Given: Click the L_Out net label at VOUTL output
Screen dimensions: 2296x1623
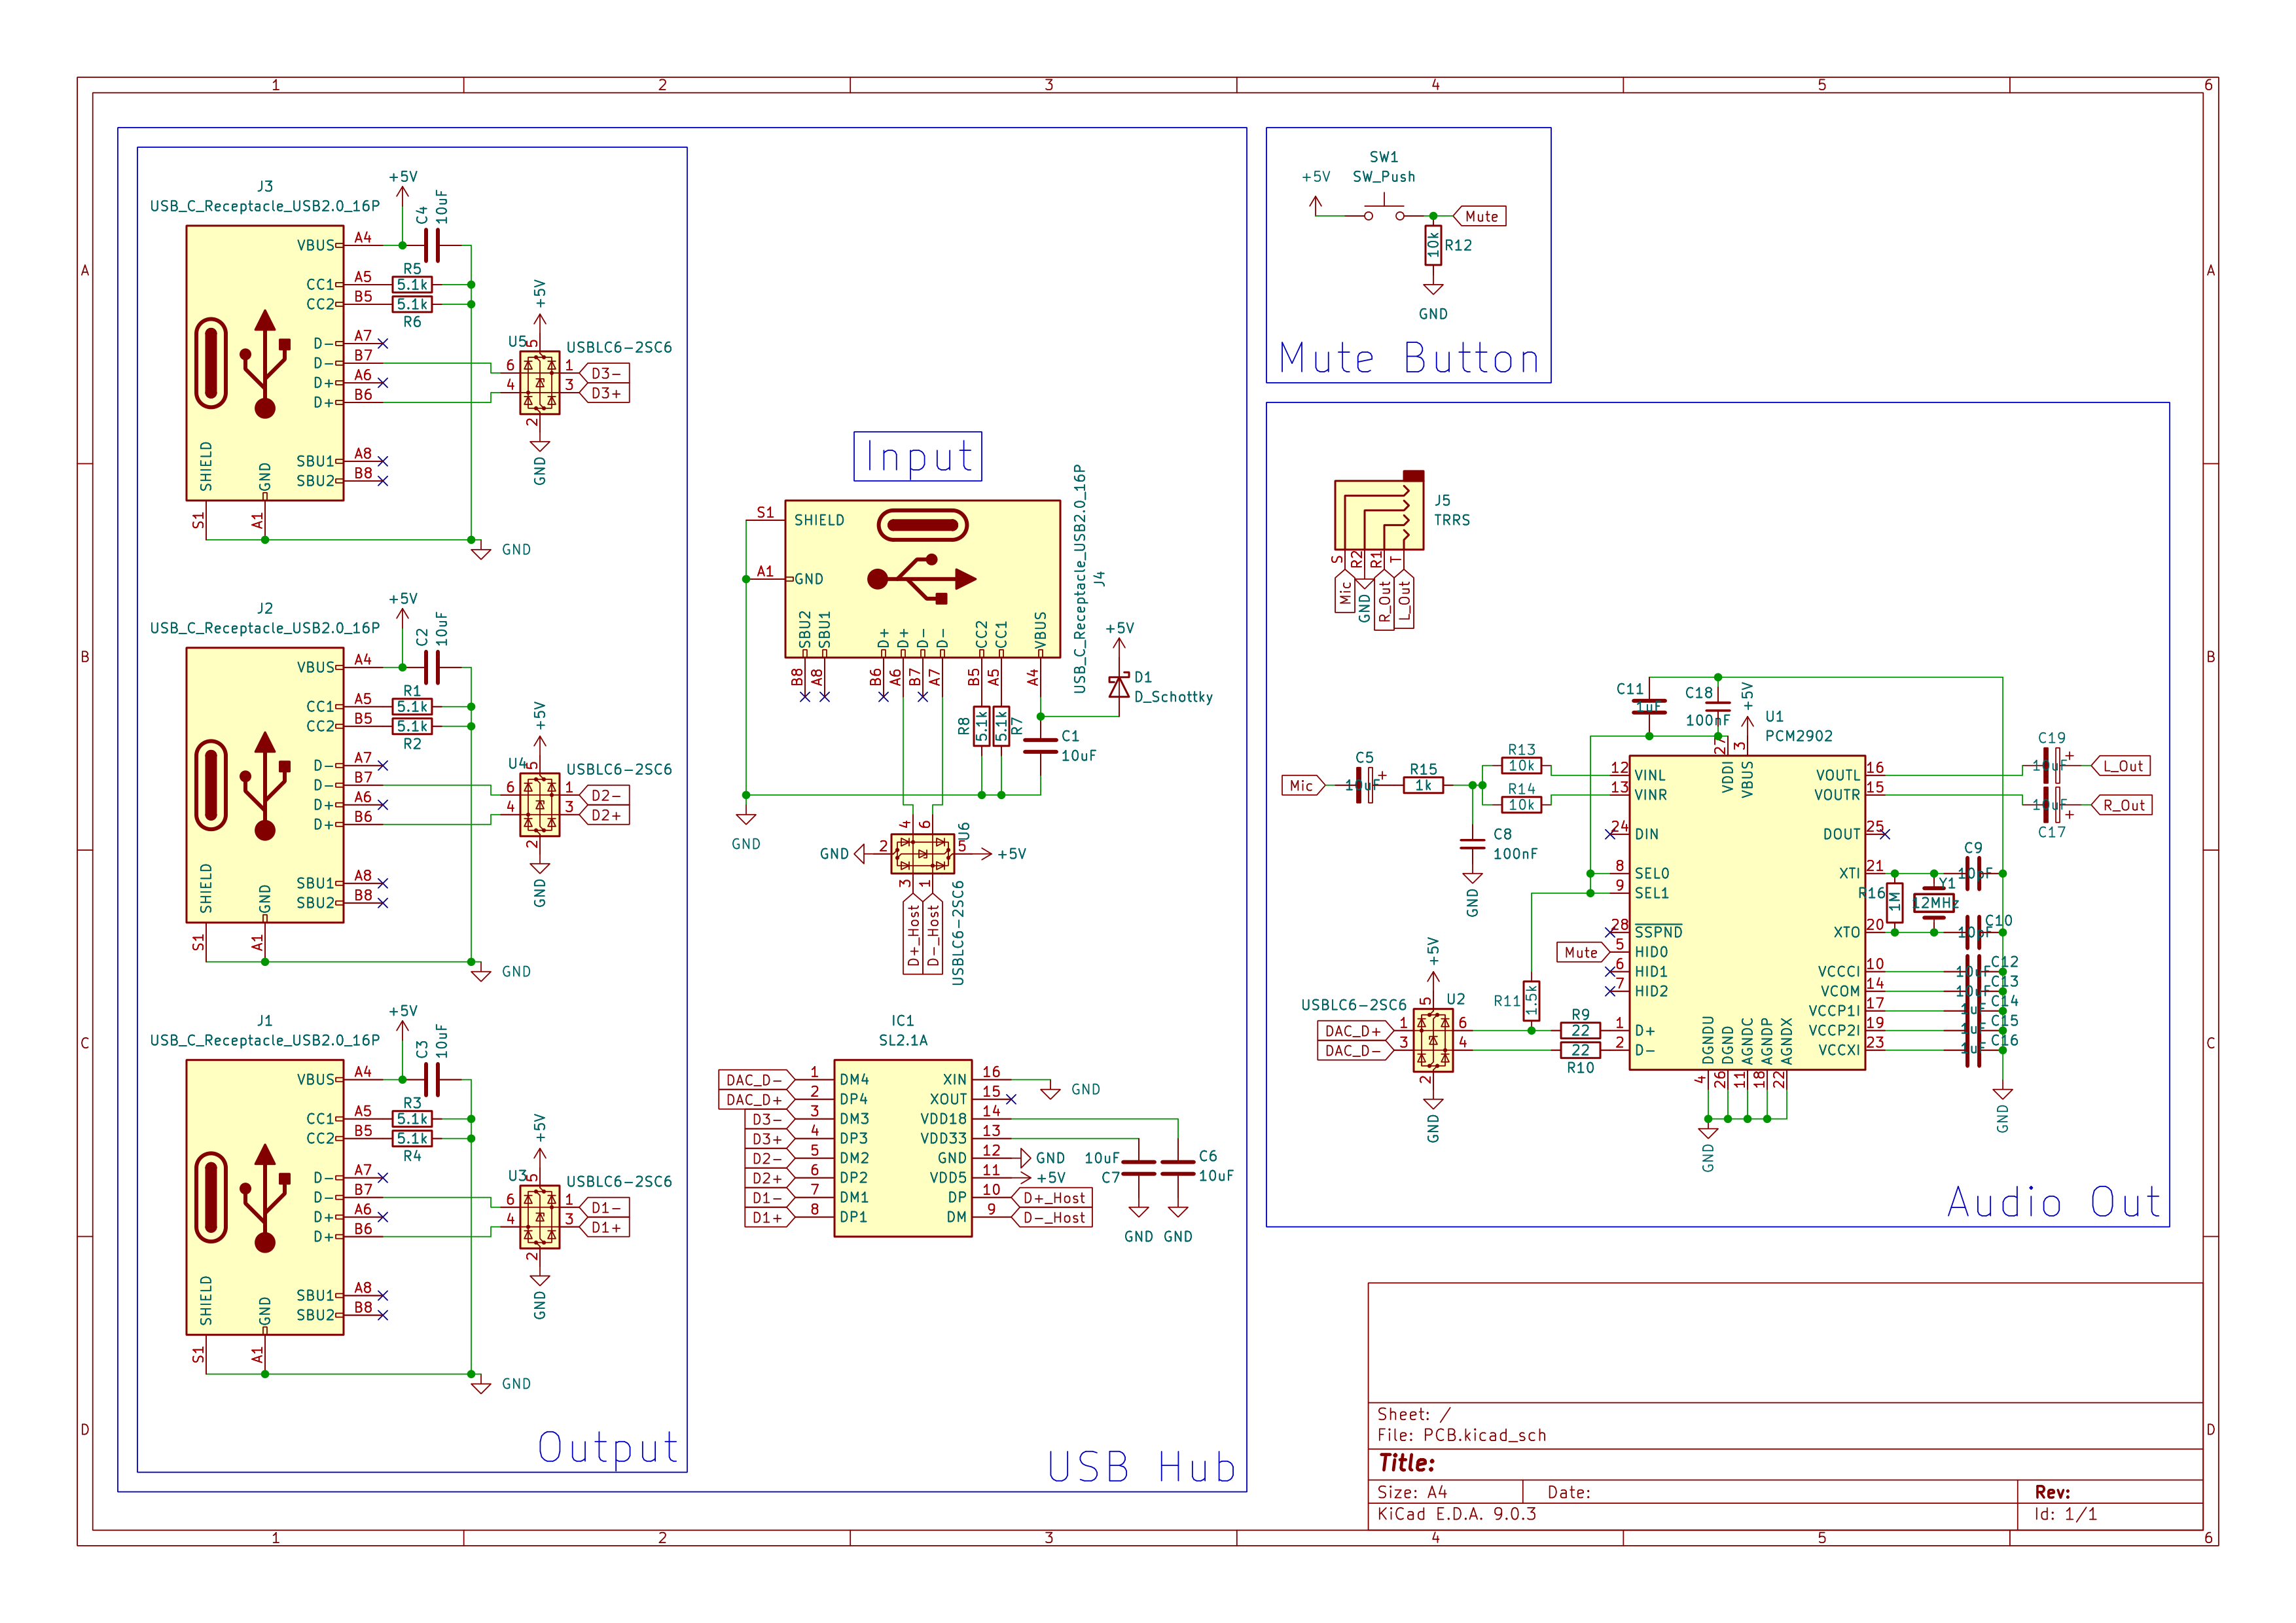Looking at the screenshot, I should pyautogui.click(x=2122, y=765).
